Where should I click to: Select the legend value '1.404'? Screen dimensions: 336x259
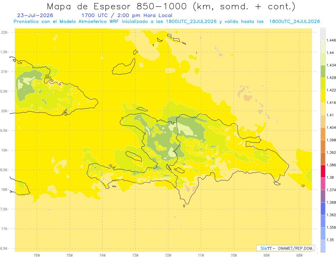(x=331, y=128)
